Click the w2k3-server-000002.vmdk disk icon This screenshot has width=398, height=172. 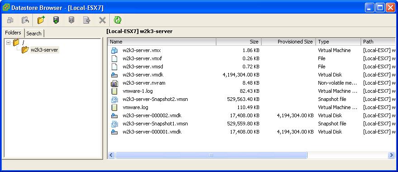pyautogui.click(x=114, y=115)
